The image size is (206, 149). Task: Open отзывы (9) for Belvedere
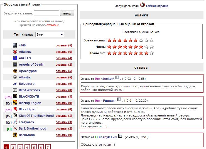[64, 84]
